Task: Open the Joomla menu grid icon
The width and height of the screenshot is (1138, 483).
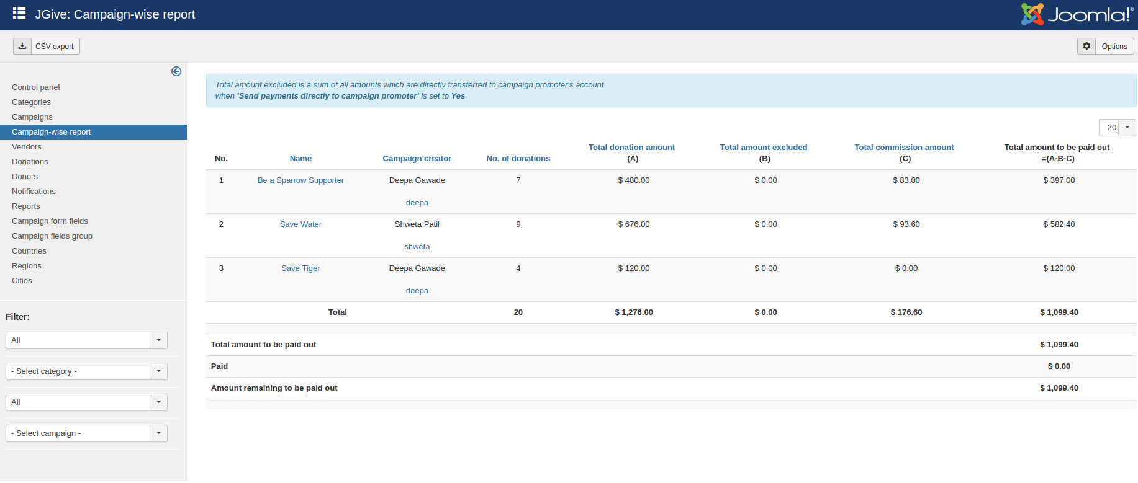Action: pos(19,14)
